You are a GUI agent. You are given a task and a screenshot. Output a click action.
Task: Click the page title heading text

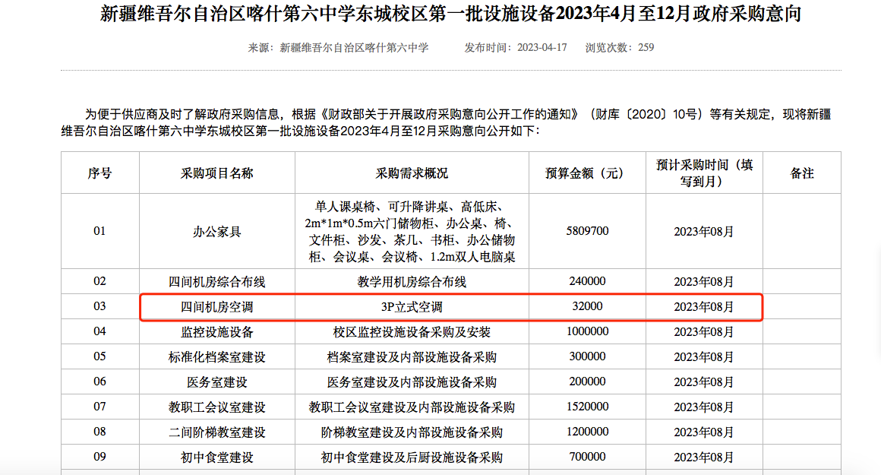450,14
